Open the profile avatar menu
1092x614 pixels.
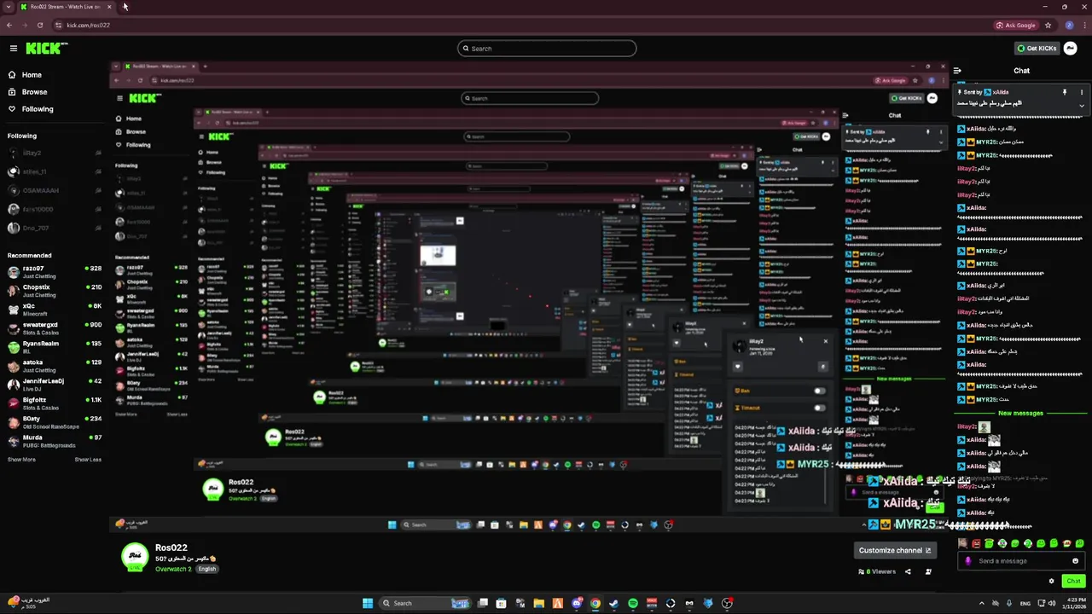point(1072,49)
